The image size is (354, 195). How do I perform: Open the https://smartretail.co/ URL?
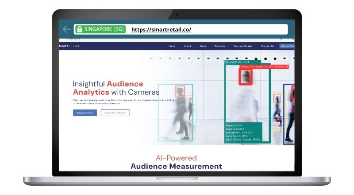(x=161, y=29)
